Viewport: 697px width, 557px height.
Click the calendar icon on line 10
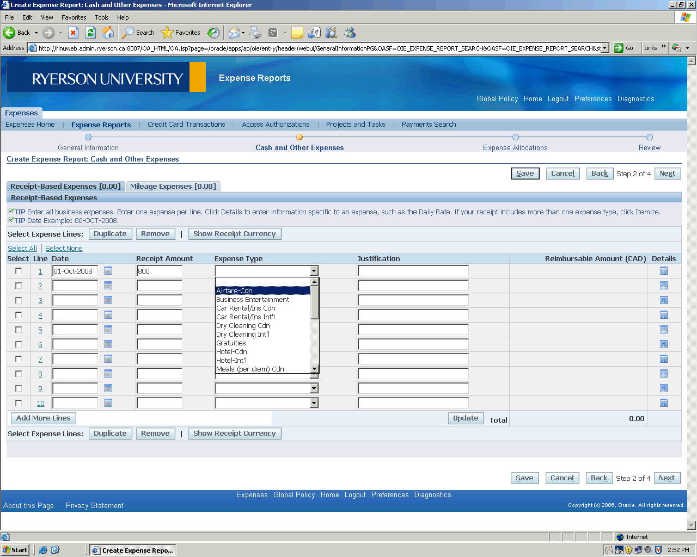tap(108, 403)
